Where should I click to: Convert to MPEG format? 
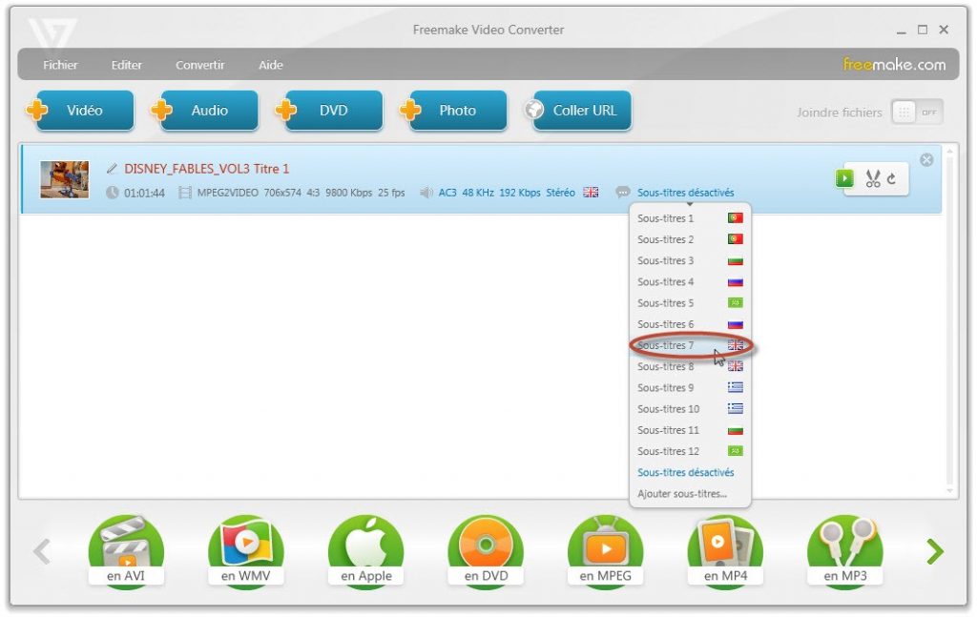tap(605, 551)
